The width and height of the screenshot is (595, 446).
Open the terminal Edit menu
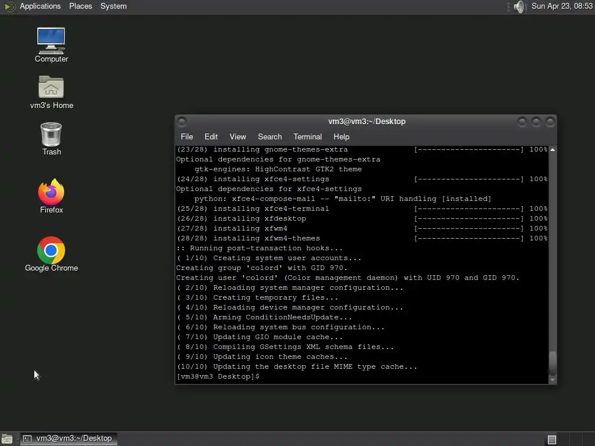[211, 136]
